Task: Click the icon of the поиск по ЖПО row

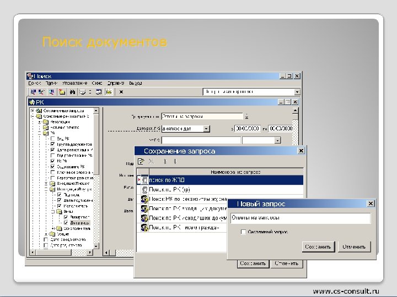Action: point(144,180)
